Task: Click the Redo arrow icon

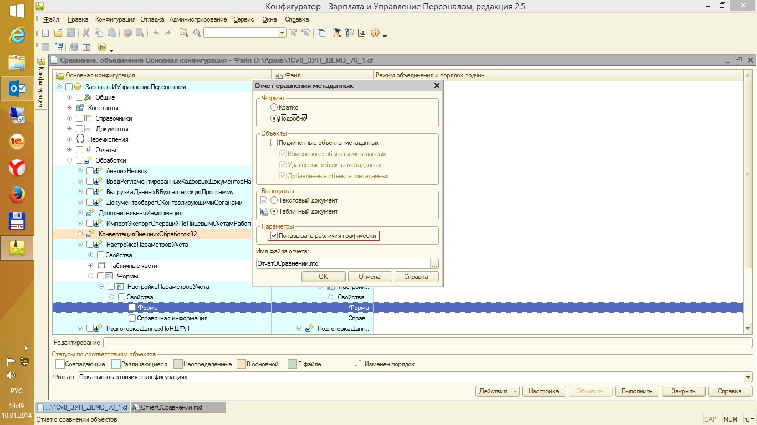Action: pos(168,33)
